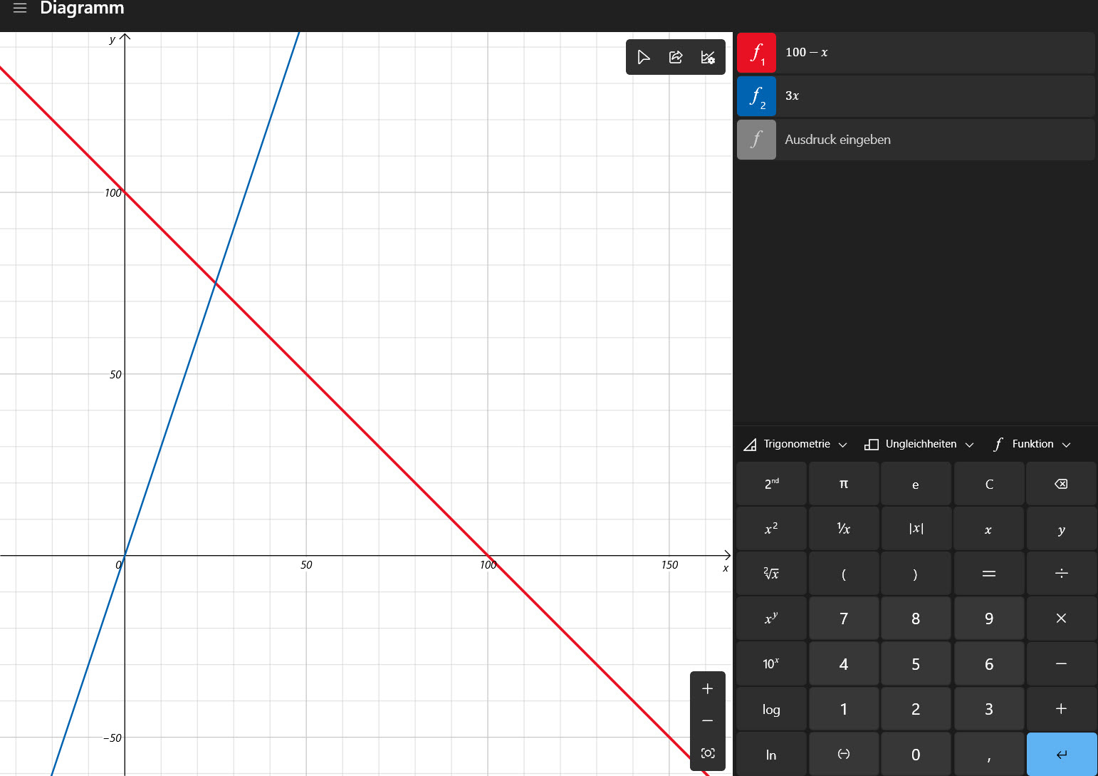Image resolution: width=1098 pixels, height=776 pixels.
Task: Select the trace pointer tool on graph
Action: (x=644, y=57)
